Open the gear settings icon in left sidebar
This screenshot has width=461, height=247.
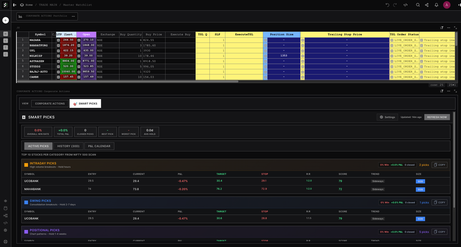5,230
